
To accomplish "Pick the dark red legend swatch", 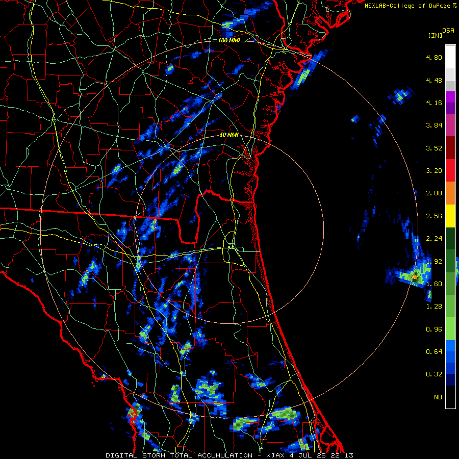I will [x=450, y=148].
